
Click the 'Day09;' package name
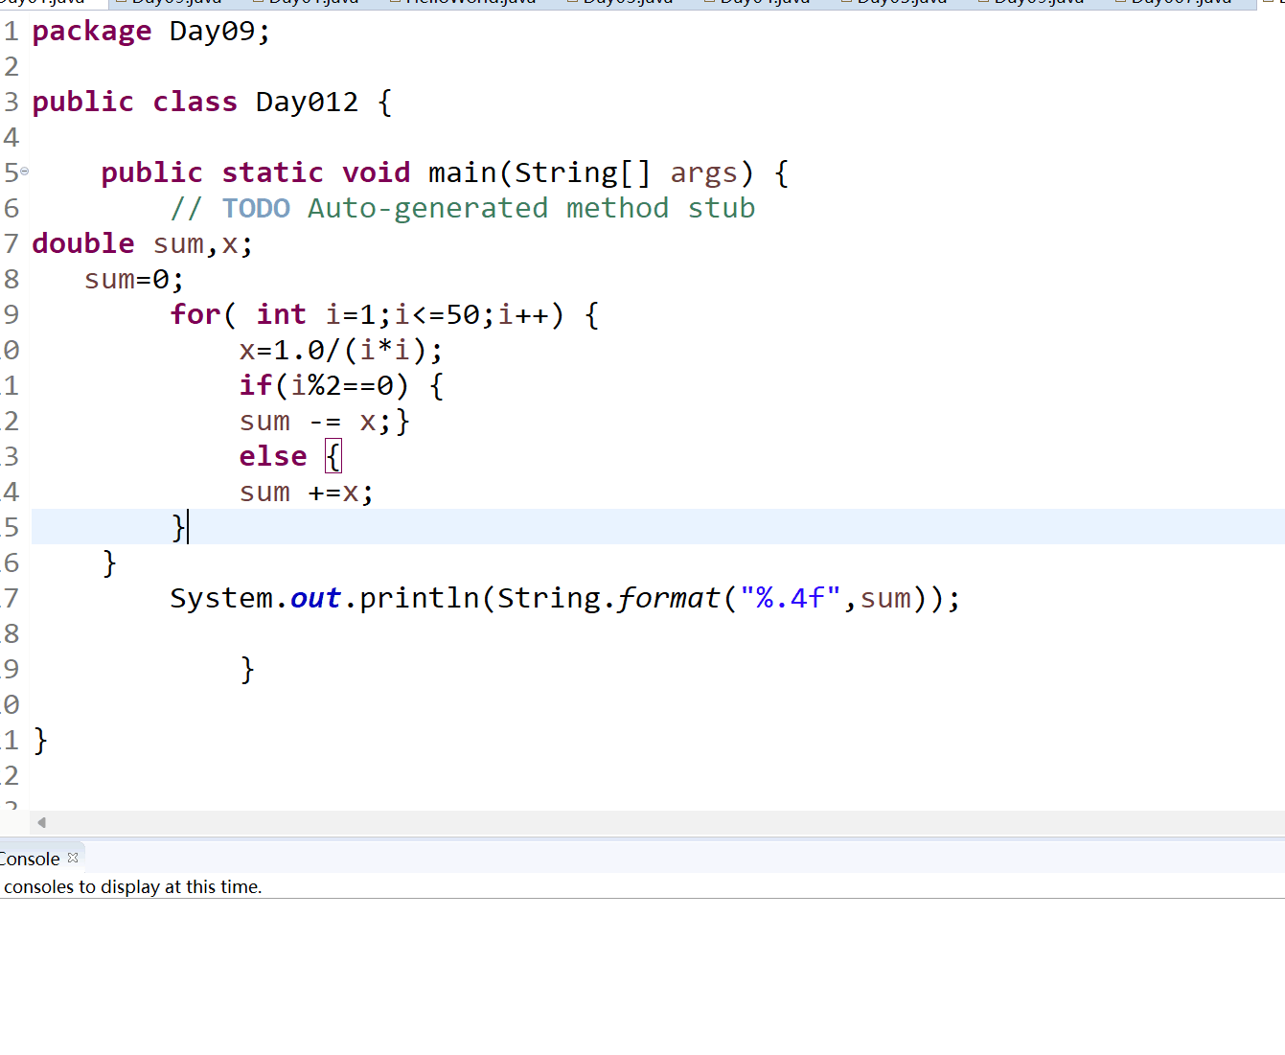pos(220,32)
